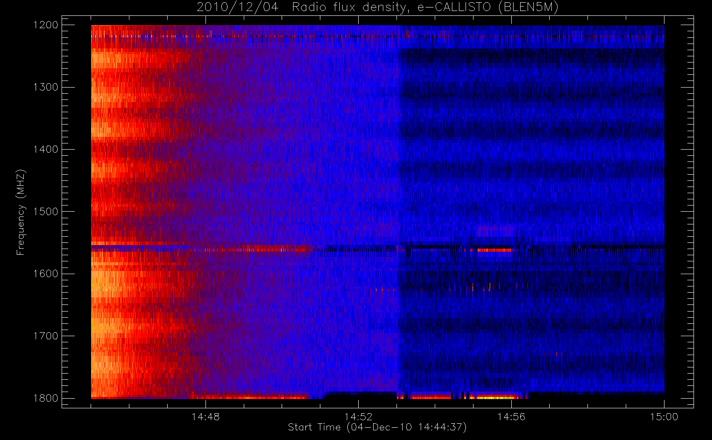
Task: Click the 1800 frequency tick label
Action: coord(46,398)
